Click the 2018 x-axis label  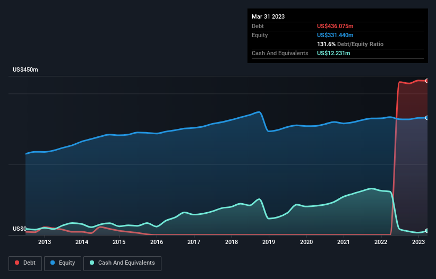click(x=232, y=242)
